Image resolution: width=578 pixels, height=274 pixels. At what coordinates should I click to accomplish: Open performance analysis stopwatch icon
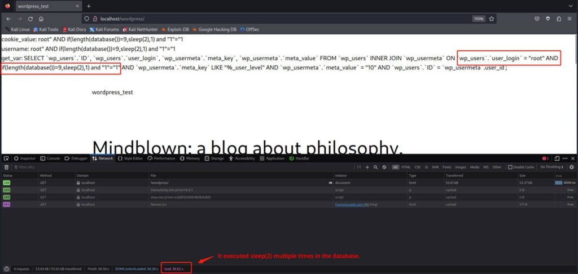pyautogui.click(x=6, y=269)
